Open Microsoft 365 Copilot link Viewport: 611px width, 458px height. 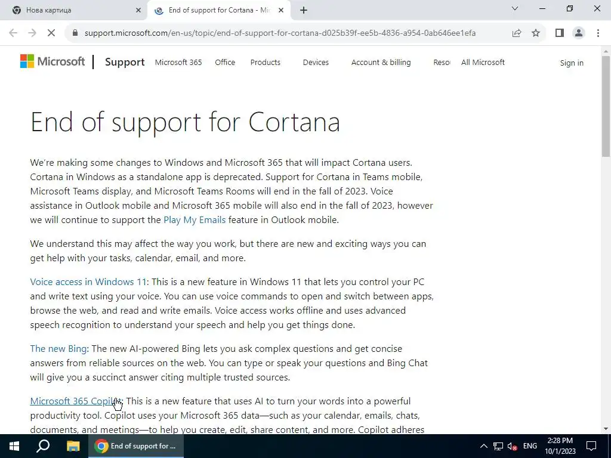click(76, 401)
